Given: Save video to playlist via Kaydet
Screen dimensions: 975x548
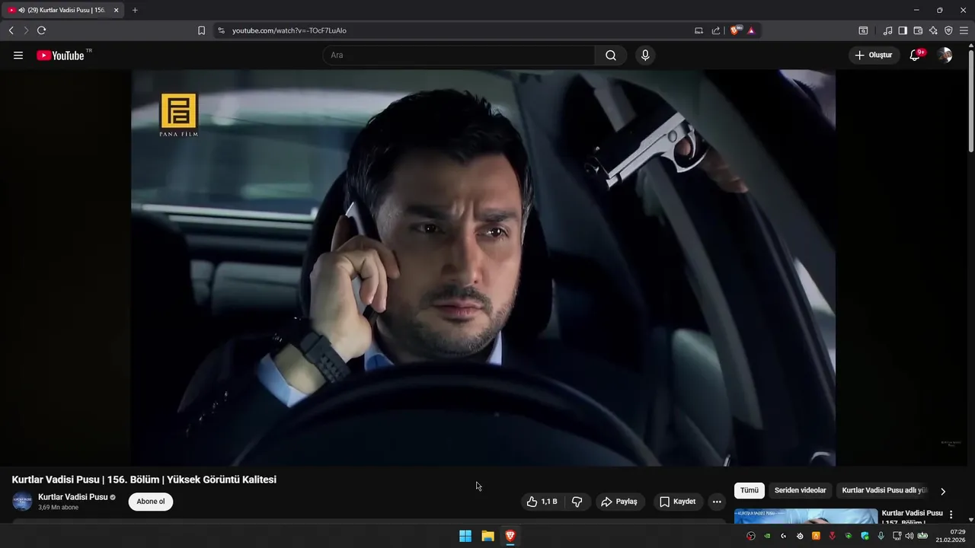Looking at the screenshot, I should coord(677,502).
